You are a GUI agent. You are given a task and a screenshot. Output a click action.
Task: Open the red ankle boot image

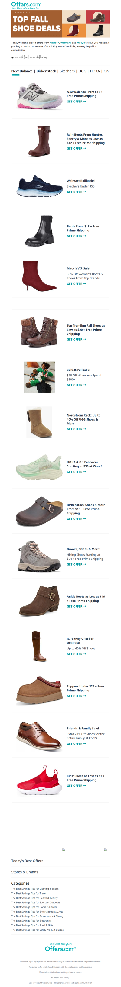39,276
